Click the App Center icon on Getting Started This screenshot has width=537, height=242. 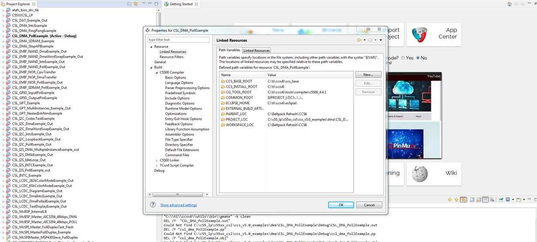[420, 35]
